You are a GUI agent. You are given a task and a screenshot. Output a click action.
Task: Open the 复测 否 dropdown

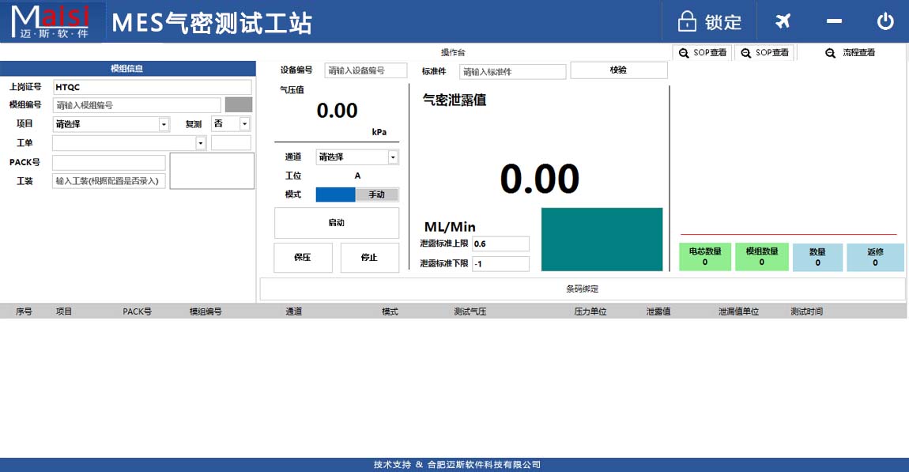pyautogui.click(x=244, y=123)
